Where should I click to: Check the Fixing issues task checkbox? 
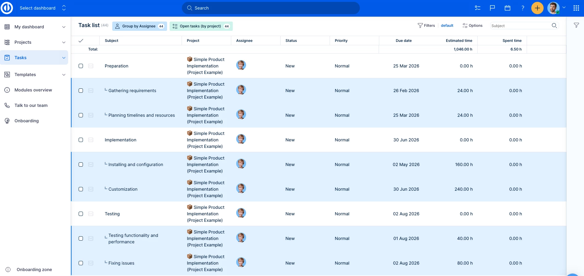[x=81, y=263]
